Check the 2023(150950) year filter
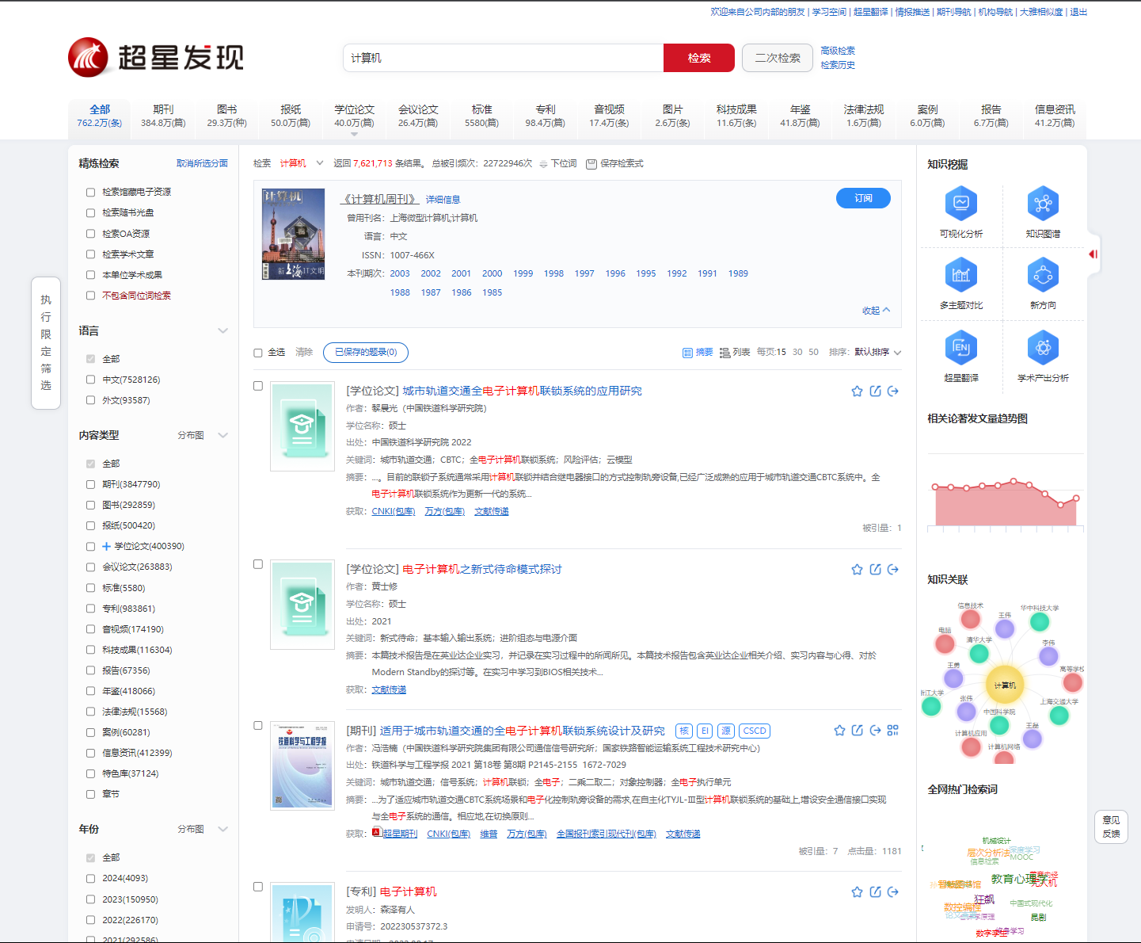The image size is (1141, 943). (90, 899)
